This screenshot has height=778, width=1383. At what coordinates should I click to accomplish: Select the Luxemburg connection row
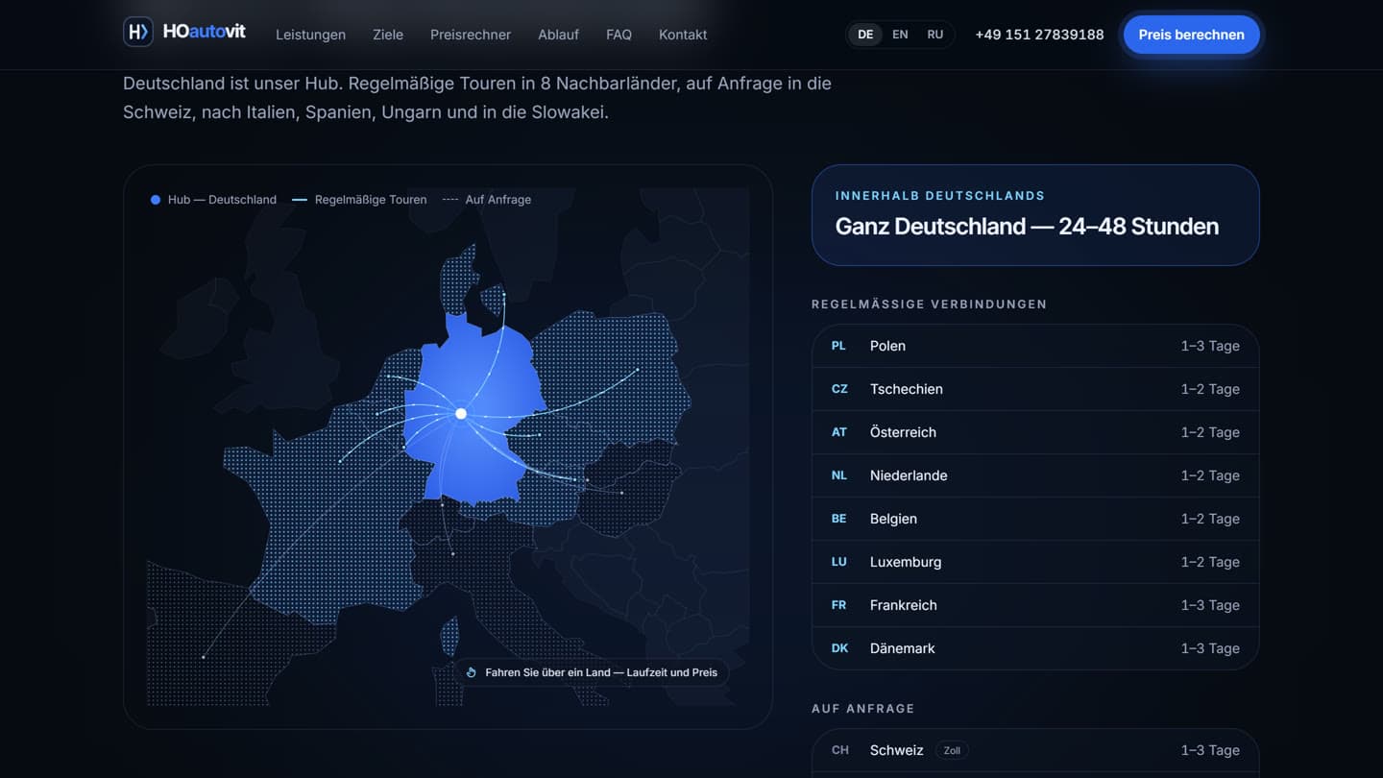click(1035, 562)
